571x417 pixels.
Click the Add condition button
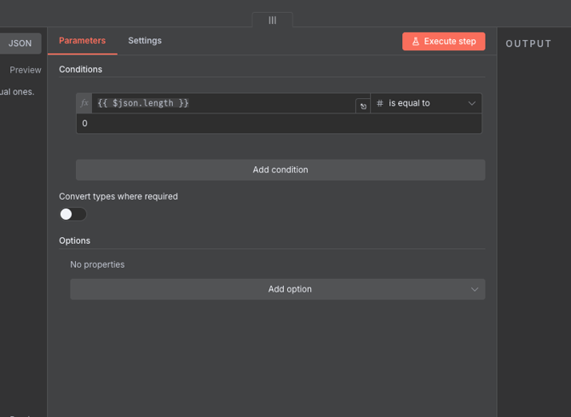pos(280,170)
